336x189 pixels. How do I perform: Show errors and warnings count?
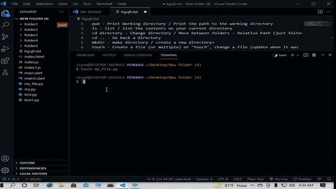[x=10, y=179]
